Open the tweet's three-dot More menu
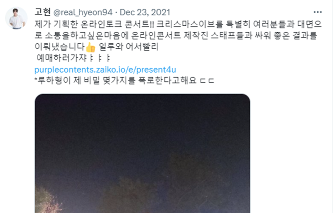This screenshot has width=335, height=213. 317,12
